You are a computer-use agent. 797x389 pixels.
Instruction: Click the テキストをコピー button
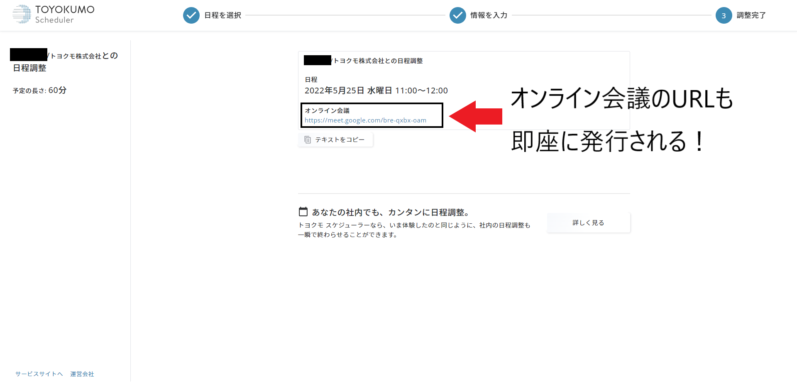pos(335,139)
